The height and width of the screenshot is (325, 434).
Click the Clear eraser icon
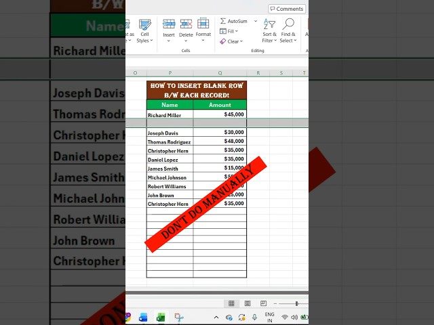[223, 41]
